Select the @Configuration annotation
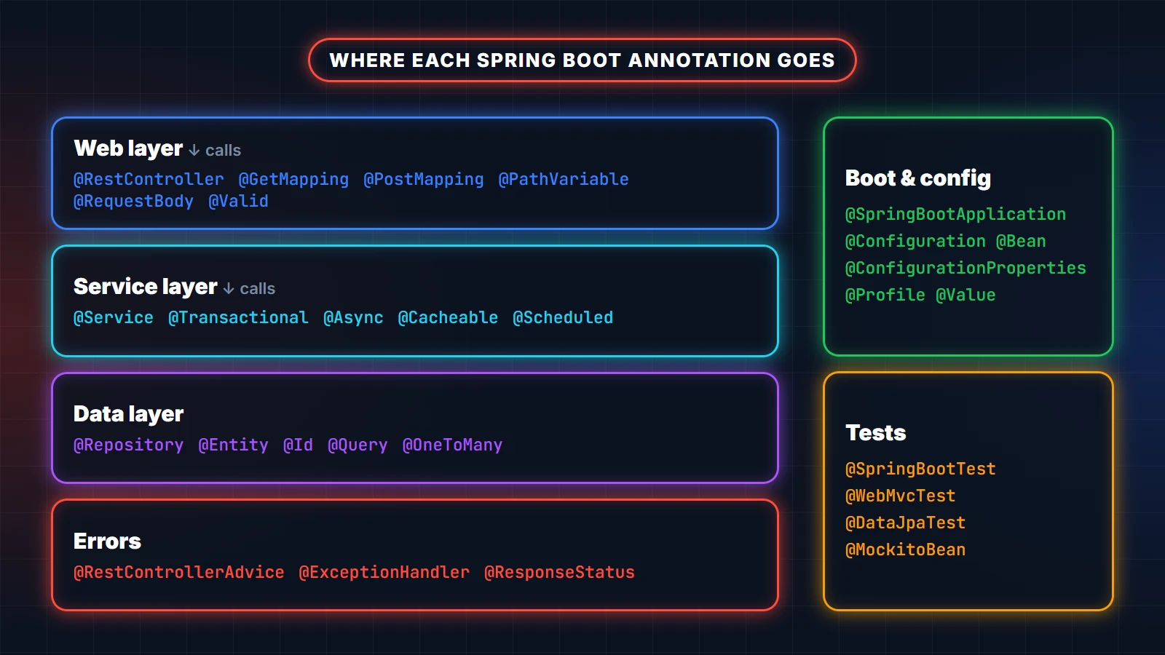The height and width of the screenshot is (655, 1165). (915, 241)
